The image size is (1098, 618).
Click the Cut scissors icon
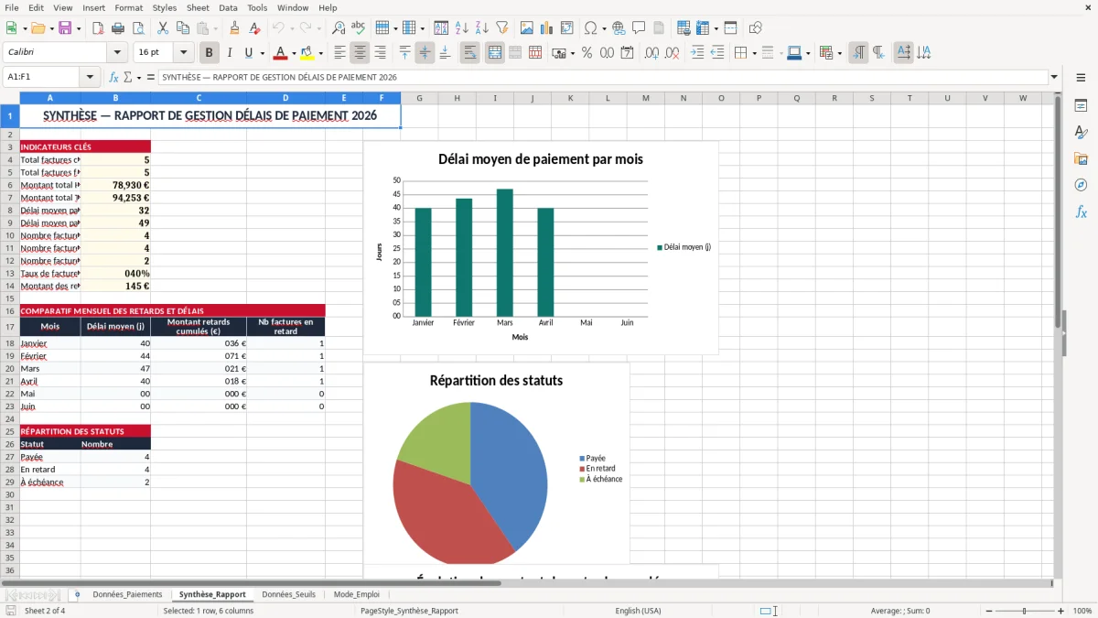click(x=163, y=28)
